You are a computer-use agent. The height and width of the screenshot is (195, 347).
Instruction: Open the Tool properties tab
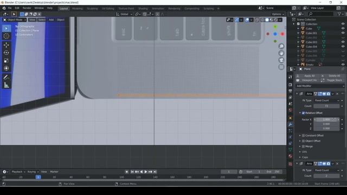pos(291,77)
